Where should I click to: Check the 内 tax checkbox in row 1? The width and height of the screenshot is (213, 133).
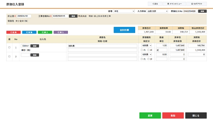click(x=142, y=50)
